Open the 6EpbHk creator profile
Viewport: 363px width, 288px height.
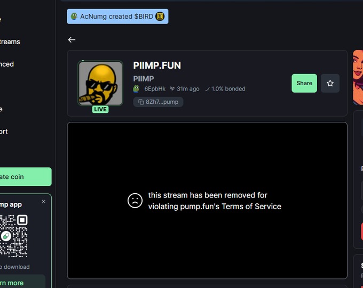pos(155,89)
